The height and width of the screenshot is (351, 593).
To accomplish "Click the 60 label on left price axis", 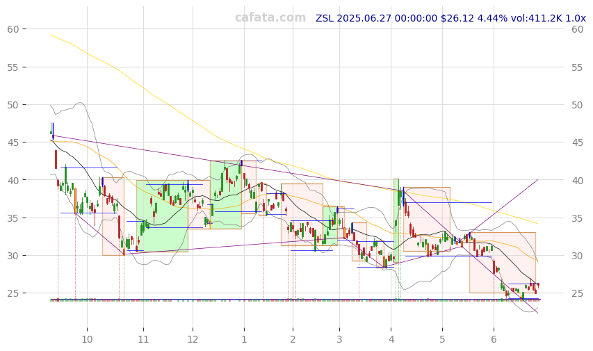I will (13, 29).
